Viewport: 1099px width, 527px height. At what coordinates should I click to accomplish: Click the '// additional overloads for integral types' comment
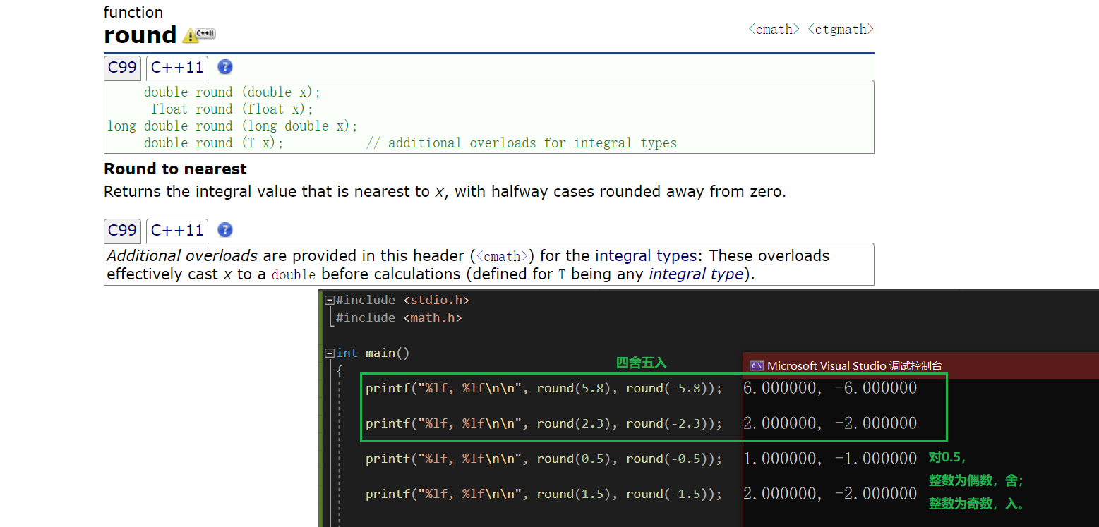click(521, 143)
